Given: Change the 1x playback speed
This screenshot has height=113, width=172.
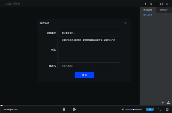Looking at the screenshot, I should point(150,109).
